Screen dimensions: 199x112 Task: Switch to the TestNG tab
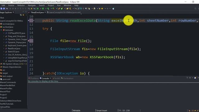(x=57, y=78)
